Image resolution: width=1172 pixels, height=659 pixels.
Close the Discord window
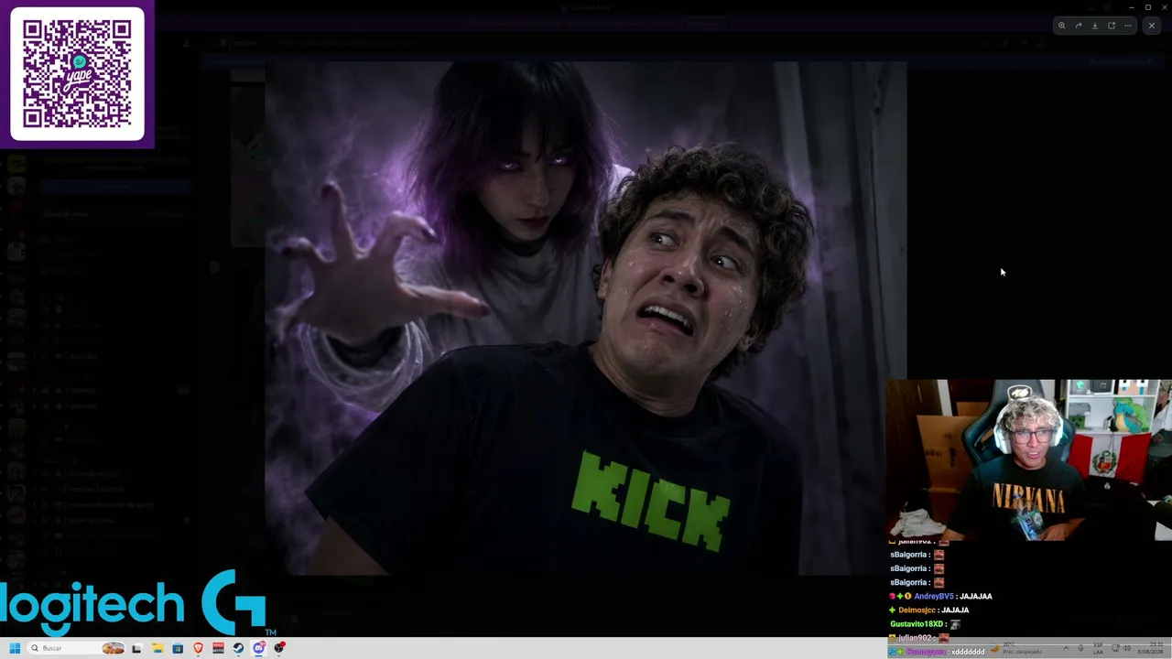(x=1164, y=7)
